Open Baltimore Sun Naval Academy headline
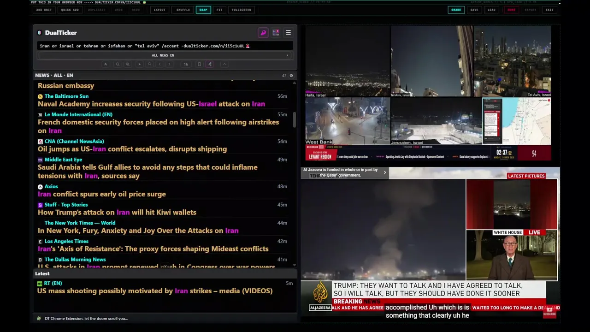The width and height of the screenshot is (590, 332). 151,104
